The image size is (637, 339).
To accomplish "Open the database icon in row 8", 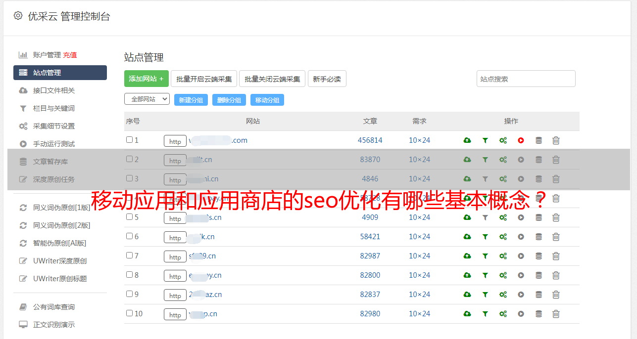I will coord(539,275).
